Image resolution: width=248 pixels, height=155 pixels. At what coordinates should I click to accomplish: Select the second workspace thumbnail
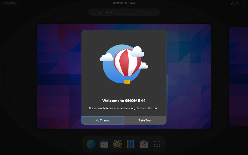(x=238, y=76)
